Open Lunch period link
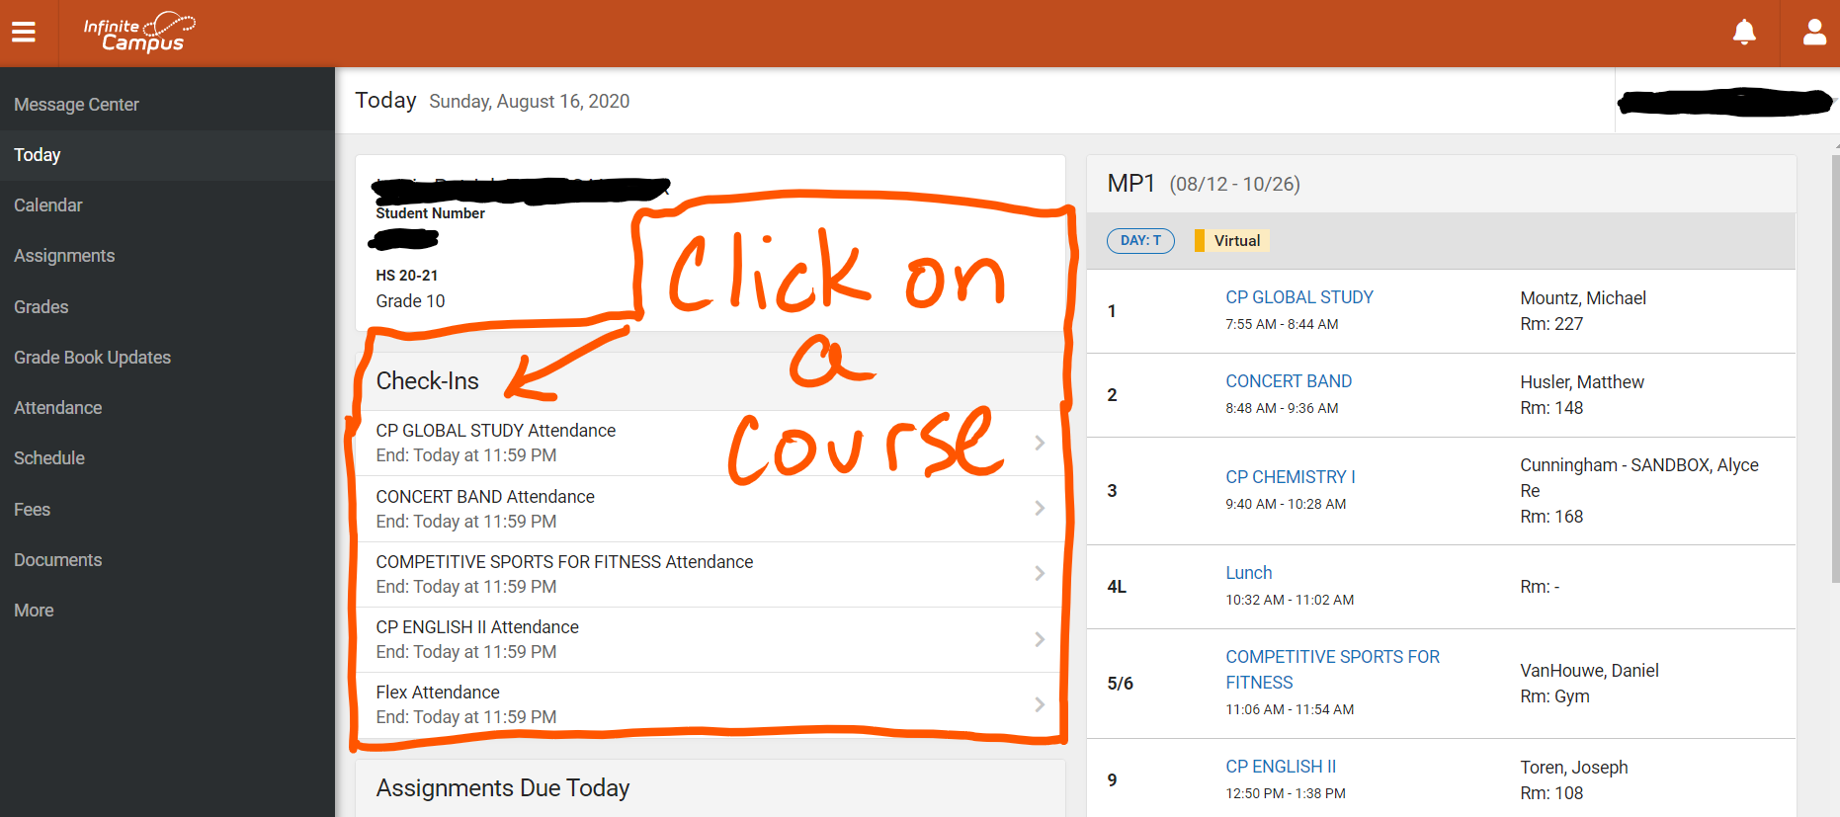The height and width of the screenshot is (817, 1840). (1249, 573)
